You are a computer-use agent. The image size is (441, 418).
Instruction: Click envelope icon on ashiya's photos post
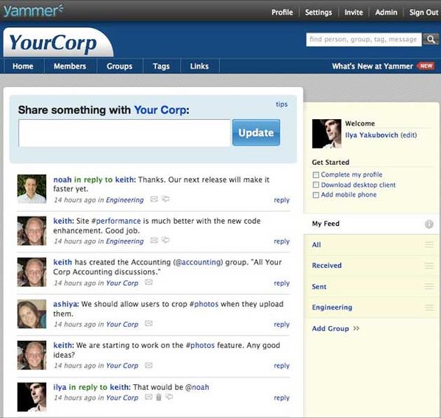(x=148, y=323)
